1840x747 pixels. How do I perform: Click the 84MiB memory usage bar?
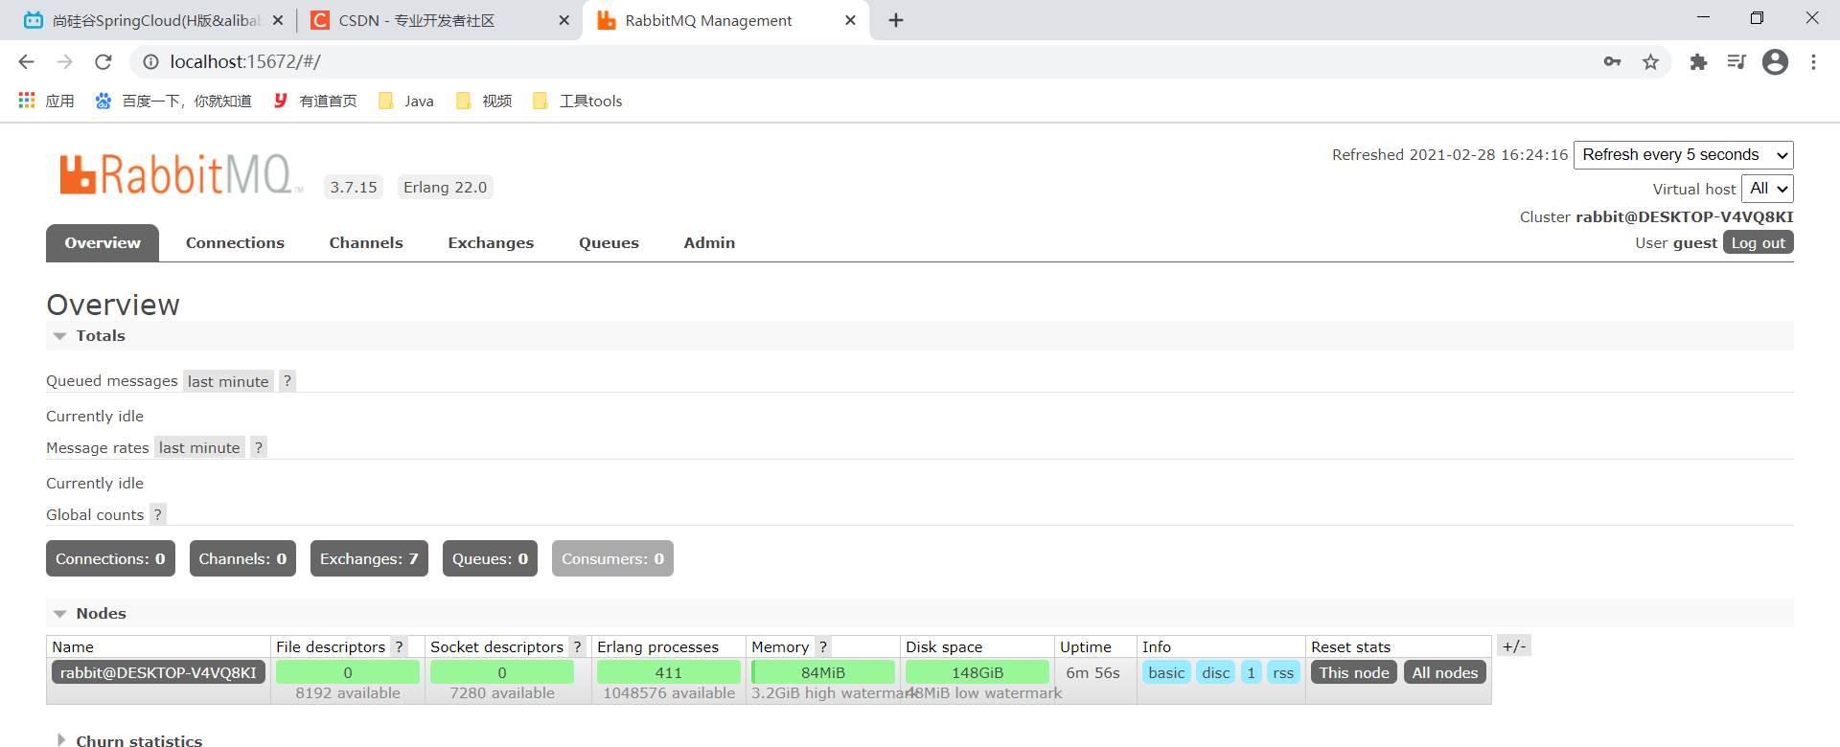coord(823,673)
